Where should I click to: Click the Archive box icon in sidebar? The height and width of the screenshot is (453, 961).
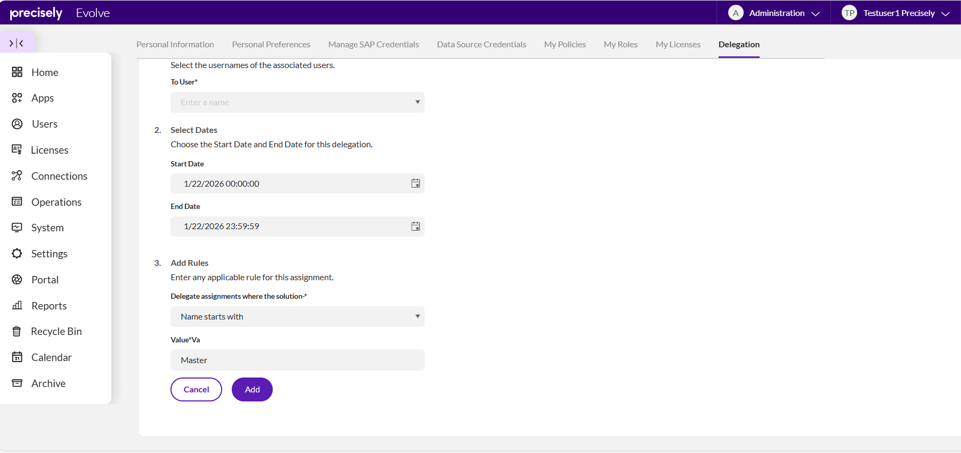coord(17,383)
